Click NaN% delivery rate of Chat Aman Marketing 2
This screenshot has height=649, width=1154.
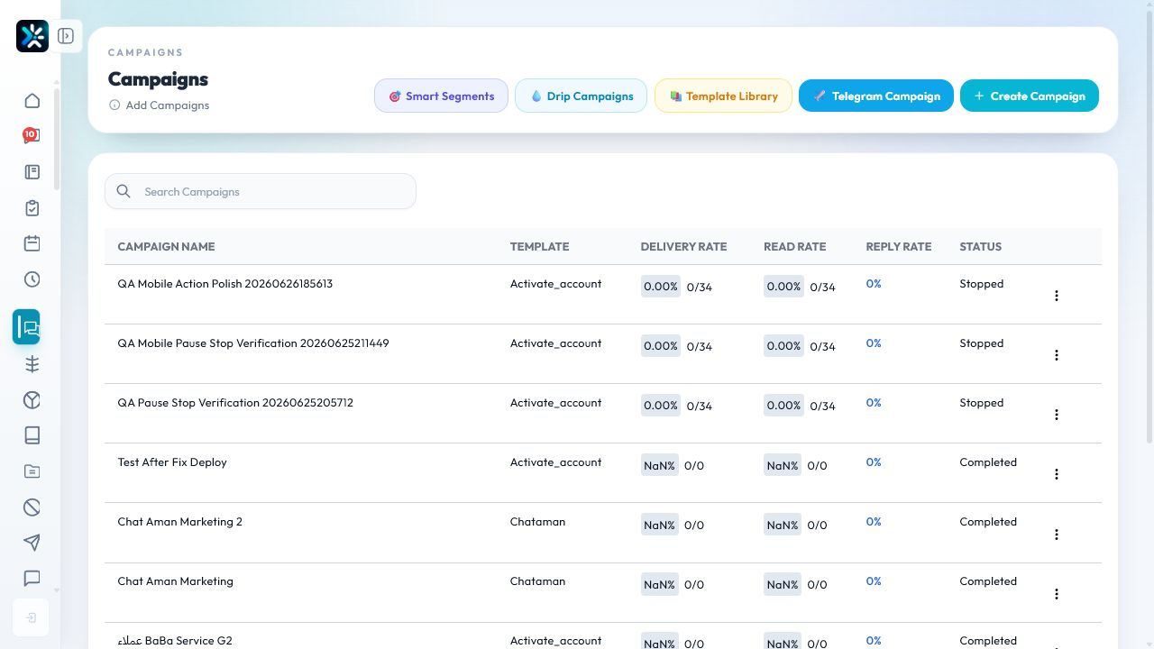click(660, 525)
